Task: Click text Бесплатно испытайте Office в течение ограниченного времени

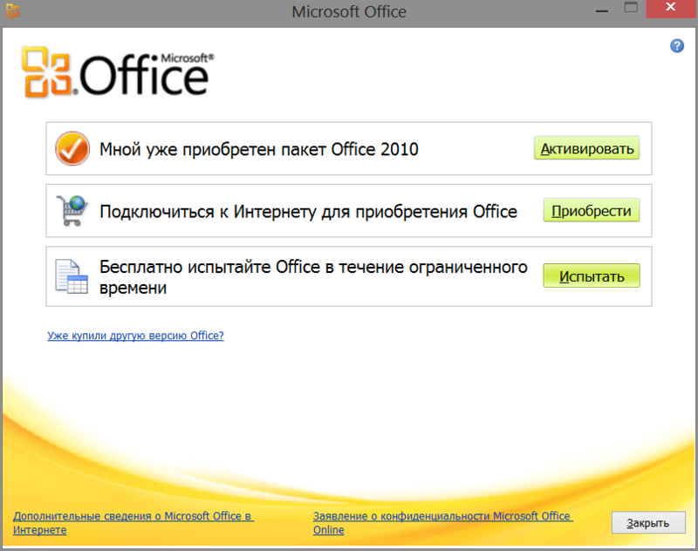Action: pos(313,277)
